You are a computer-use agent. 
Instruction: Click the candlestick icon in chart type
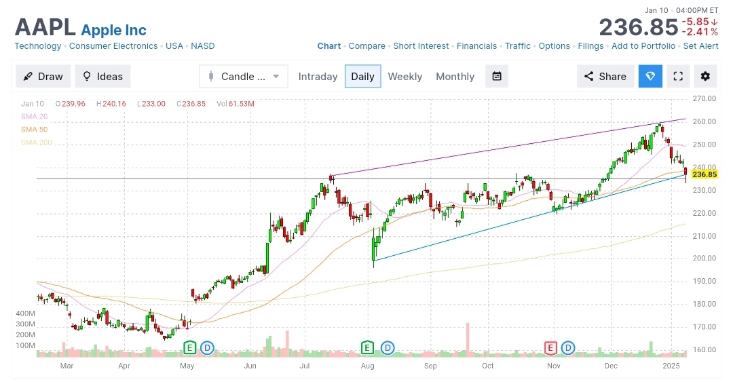pos(211,76)
